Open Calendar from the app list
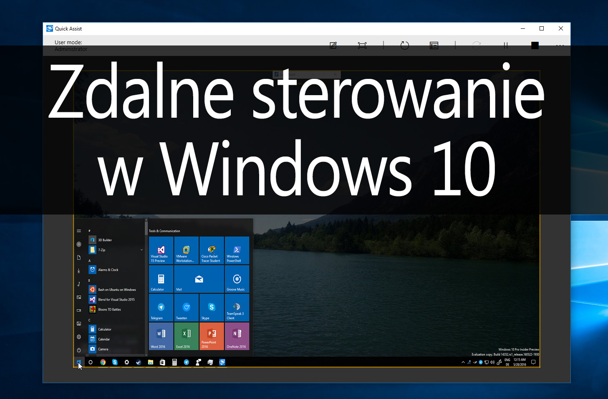Image resolution: width=608 pixels, height=399 pixels. (x=116, y=339)
